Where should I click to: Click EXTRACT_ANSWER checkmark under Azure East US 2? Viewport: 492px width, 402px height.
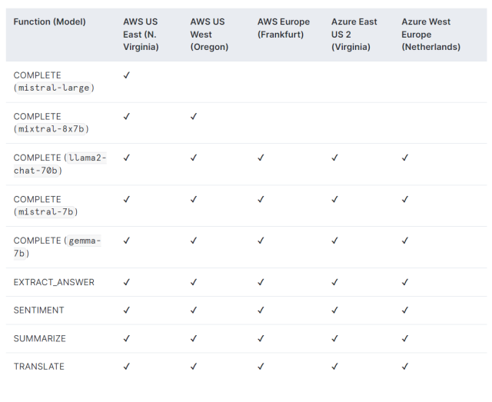coord(335,282)
